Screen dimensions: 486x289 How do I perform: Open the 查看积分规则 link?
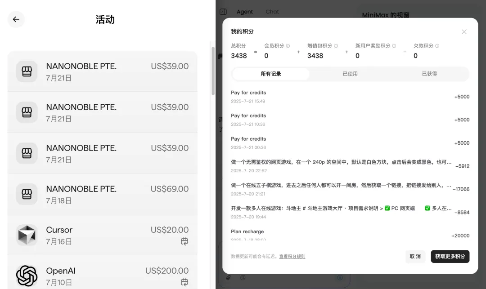pos(292,257)
